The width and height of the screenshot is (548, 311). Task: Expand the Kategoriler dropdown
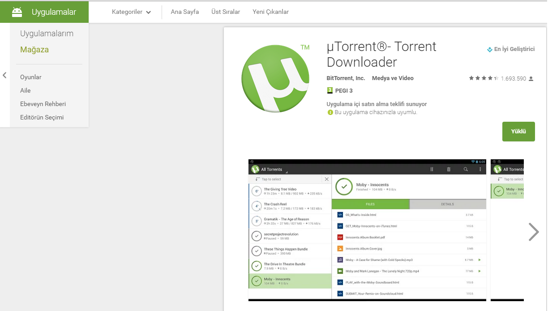[132, 12]
